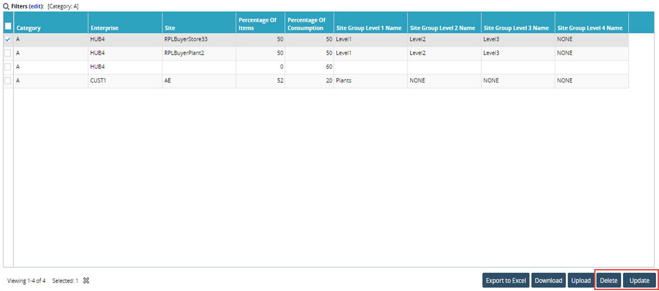Viewport: 659px width, 291px height.
Task: Toggle the select-all header checkbox
Action: coord(8,26)
